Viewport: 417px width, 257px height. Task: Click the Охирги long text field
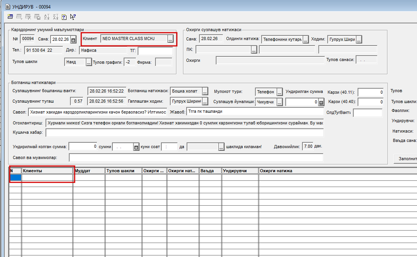(270, 60)
